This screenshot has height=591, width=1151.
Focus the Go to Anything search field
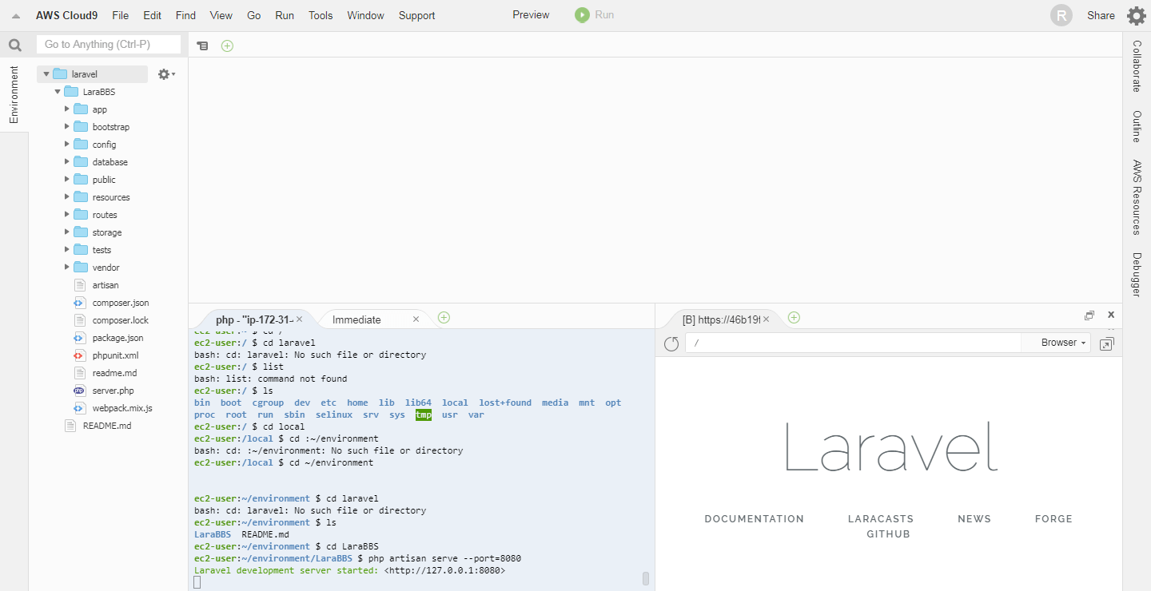click(x=109, y=45)
